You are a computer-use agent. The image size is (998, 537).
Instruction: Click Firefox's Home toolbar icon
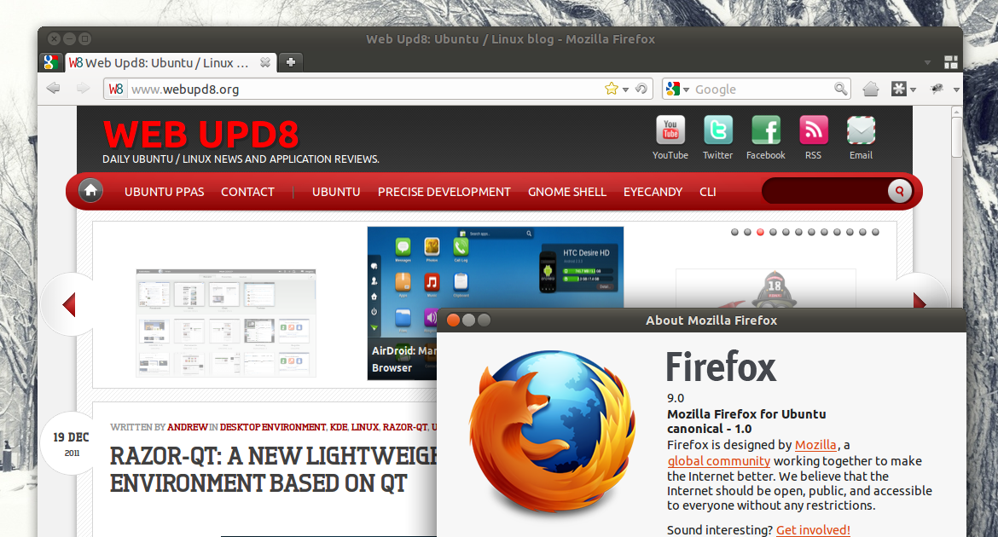[x=870, y=89]
